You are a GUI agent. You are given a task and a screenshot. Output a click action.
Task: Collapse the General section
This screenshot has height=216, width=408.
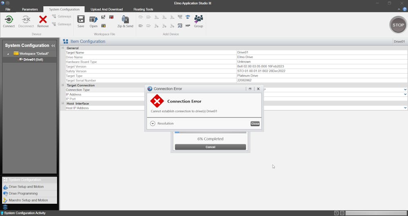63,48
